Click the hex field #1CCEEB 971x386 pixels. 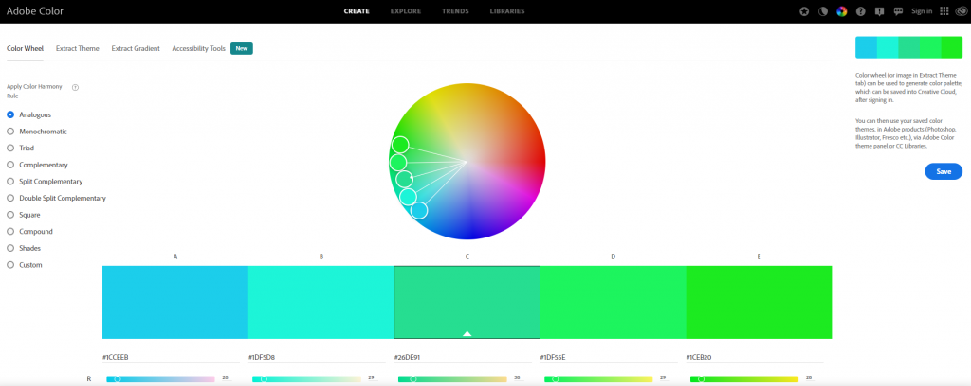point(171,357)
